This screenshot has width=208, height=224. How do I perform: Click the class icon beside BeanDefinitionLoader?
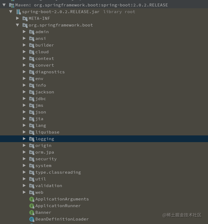point(32,219)
